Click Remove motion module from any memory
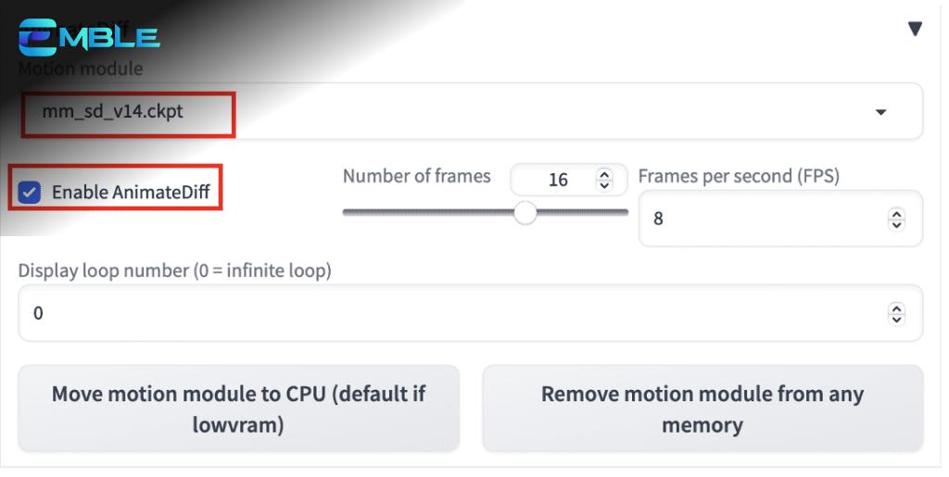Screen dimensions: 949x477 tap(702, 408)
